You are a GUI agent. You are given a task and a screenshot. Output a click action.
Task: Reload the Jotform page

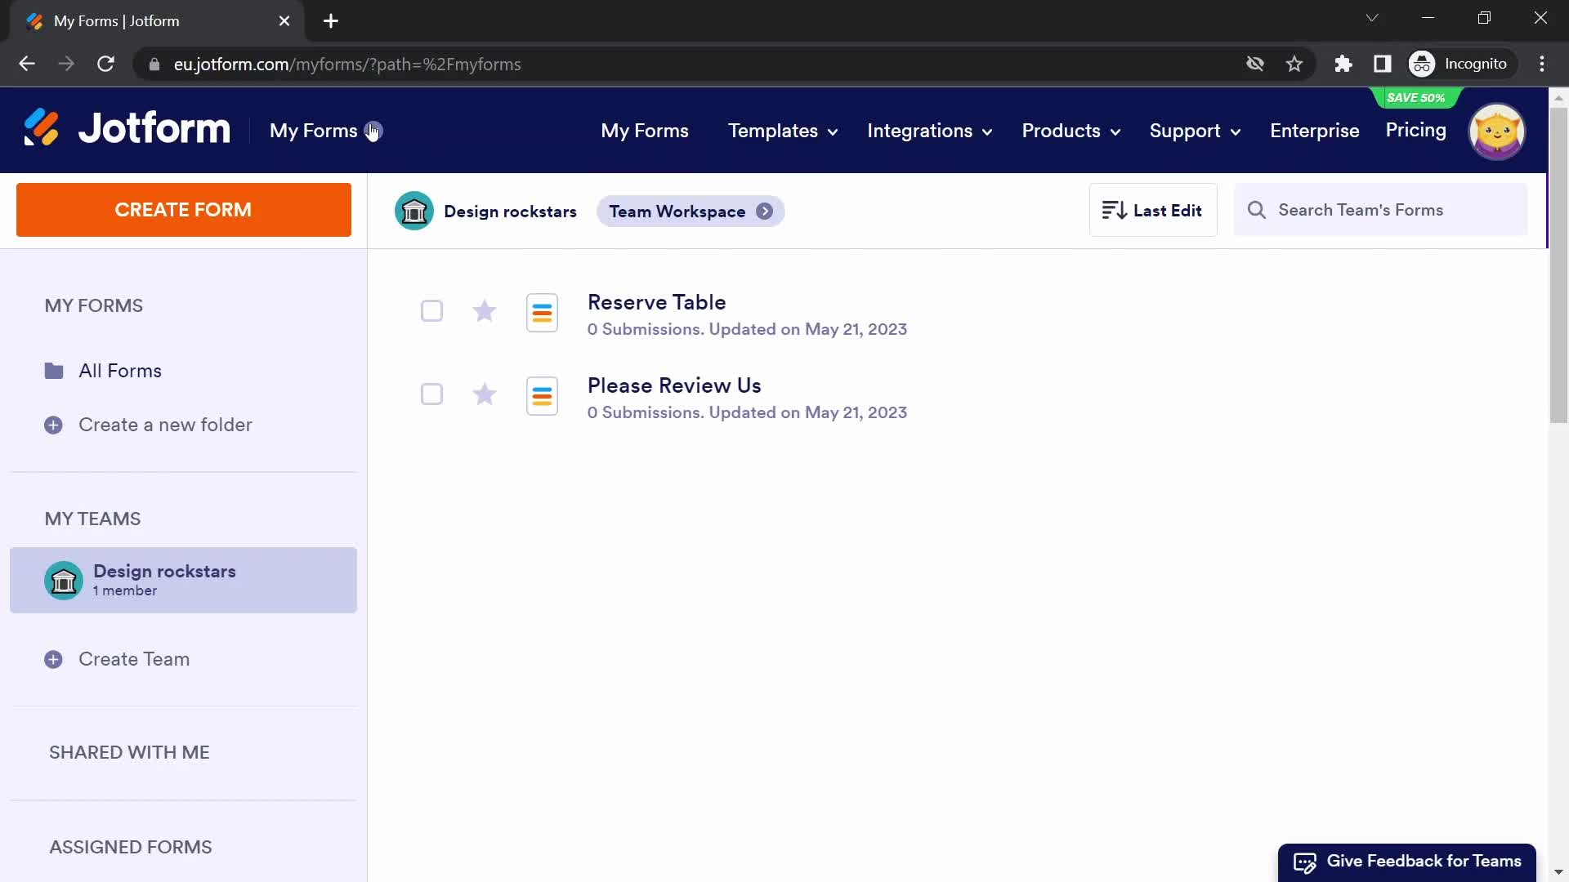click(x=105, y=64)
